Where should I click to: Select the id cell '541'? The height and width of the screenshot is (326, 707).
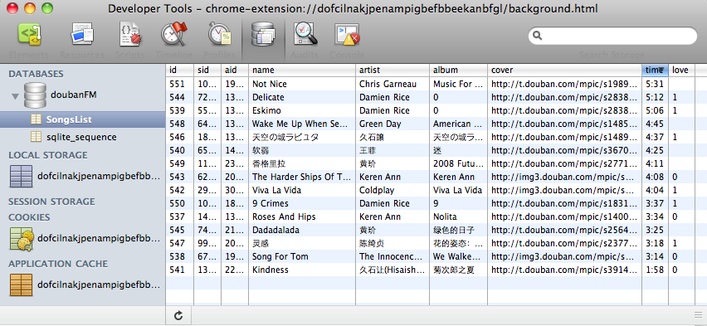coord(179,270)
